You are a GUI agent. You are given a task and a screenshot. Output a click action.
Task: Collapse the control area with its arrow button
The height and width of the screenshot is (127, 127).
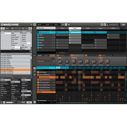coord(35,55)
